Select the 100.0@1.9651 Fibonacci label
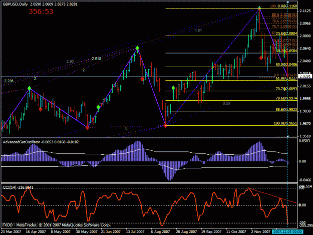Screen dimensions: 313x235 285,123
